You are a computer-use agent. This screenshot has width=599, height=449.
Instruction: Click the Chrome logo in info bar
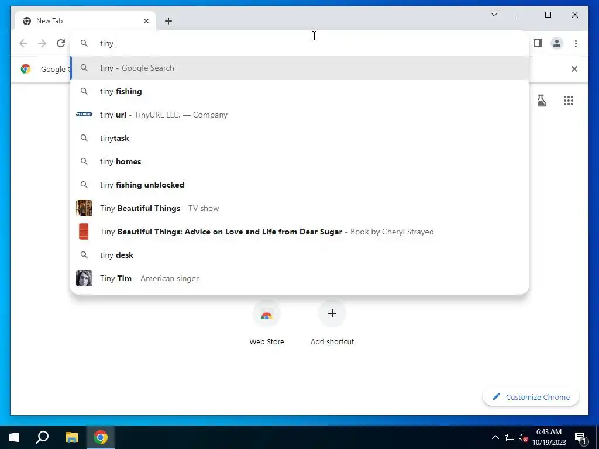pos(26,69)
